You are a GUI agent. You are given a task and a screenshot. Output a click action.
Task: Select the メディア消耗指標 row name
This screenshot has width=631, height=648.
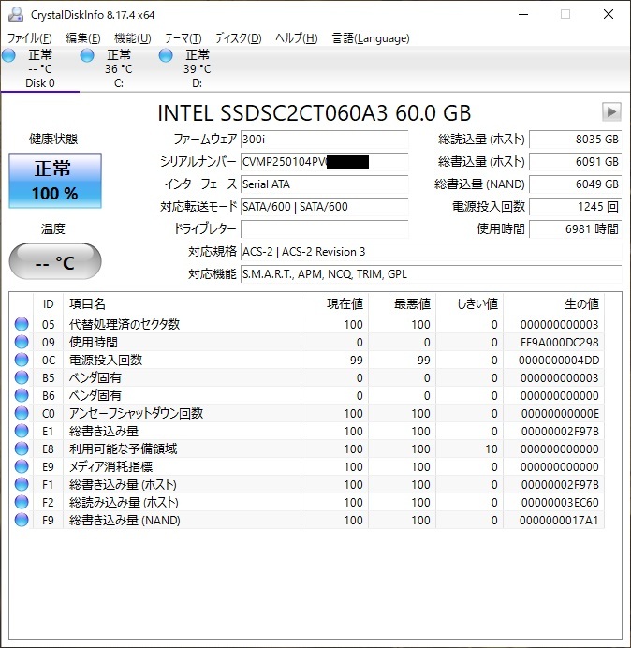coord(110,466)
